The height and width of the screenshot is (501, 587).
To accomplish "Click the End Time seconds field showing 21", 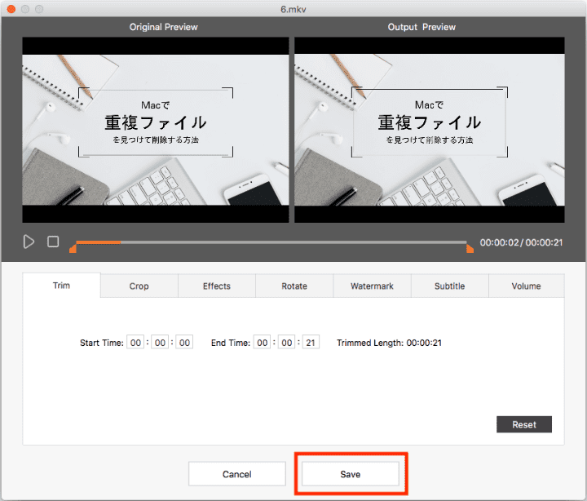I will click(310, 343).
